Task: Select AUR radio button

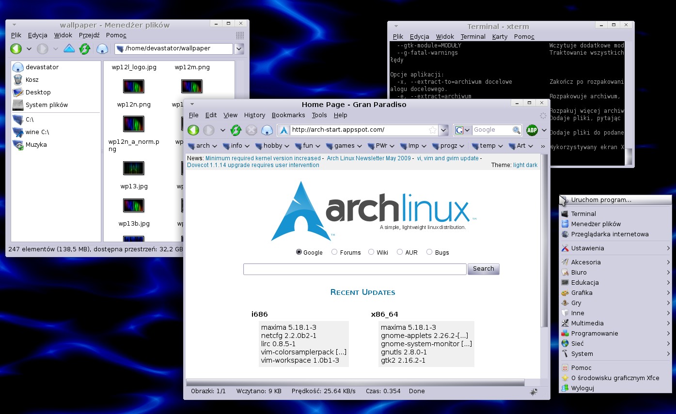Action: pos(400,252)
